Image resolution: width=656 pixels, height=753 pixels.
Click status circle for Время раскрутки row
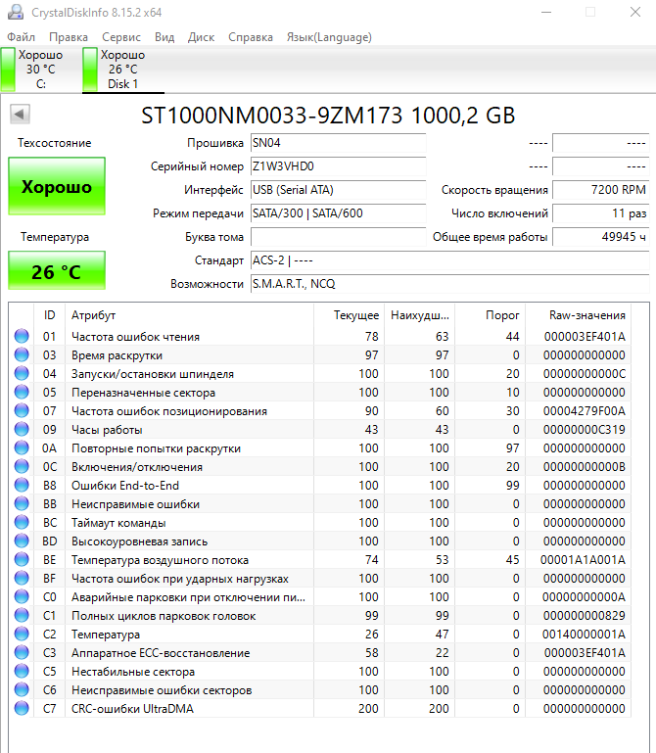[22, 354]
